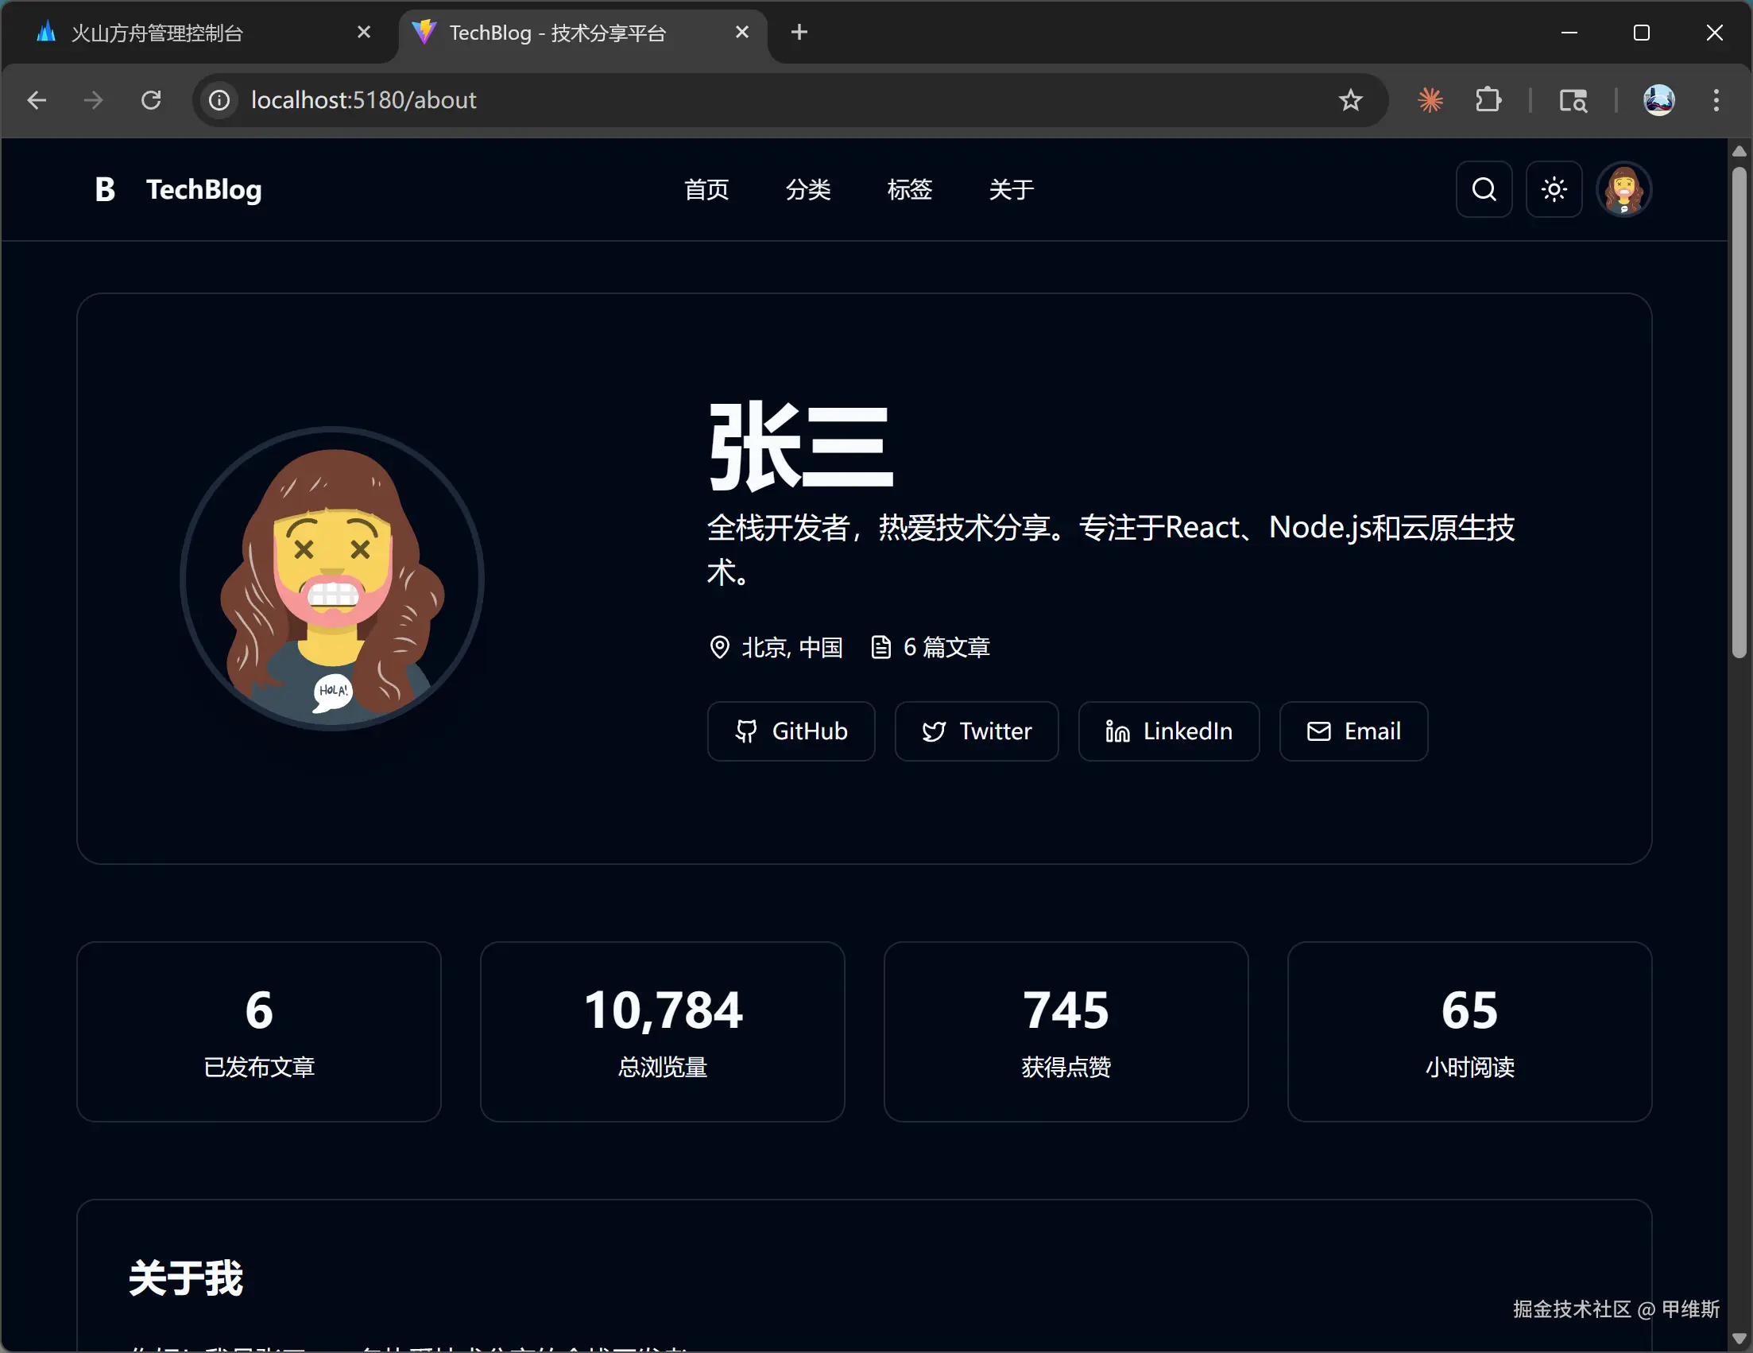View site information icon in address bar
Viewport: 1753px width, 1353px height.
[219, 100]
